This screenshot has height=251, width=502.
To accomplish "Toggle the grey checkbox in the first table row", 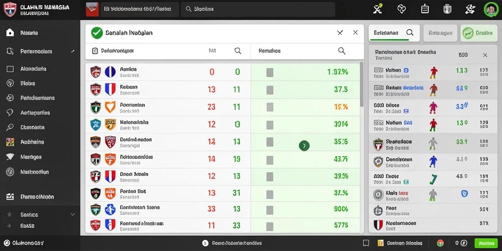I will point(270,73).
